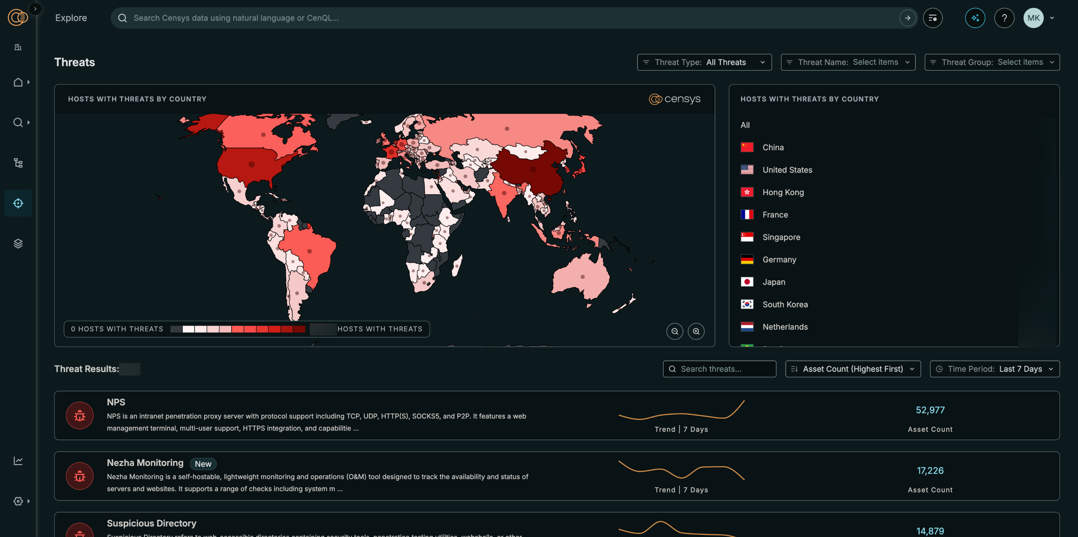The image size is (1078, 537).
Task: Zoom out on the threat map
Action: coord(675,331)
